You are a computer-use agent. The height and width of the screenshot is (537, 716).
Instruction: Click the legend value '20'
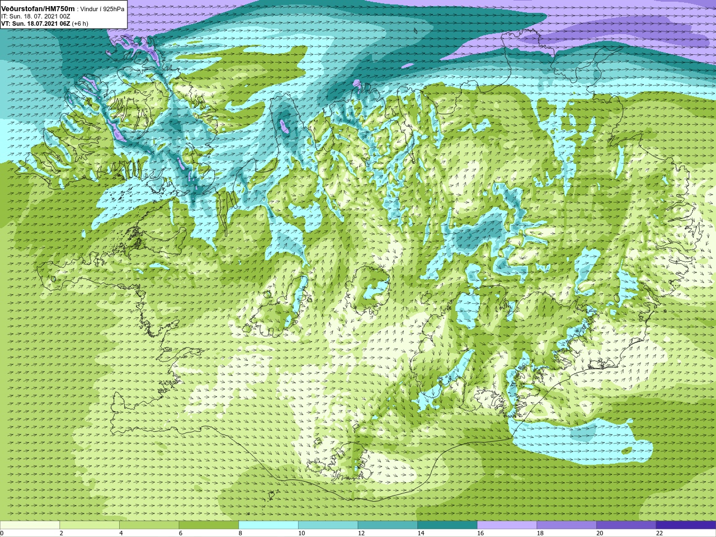point(600,533)
